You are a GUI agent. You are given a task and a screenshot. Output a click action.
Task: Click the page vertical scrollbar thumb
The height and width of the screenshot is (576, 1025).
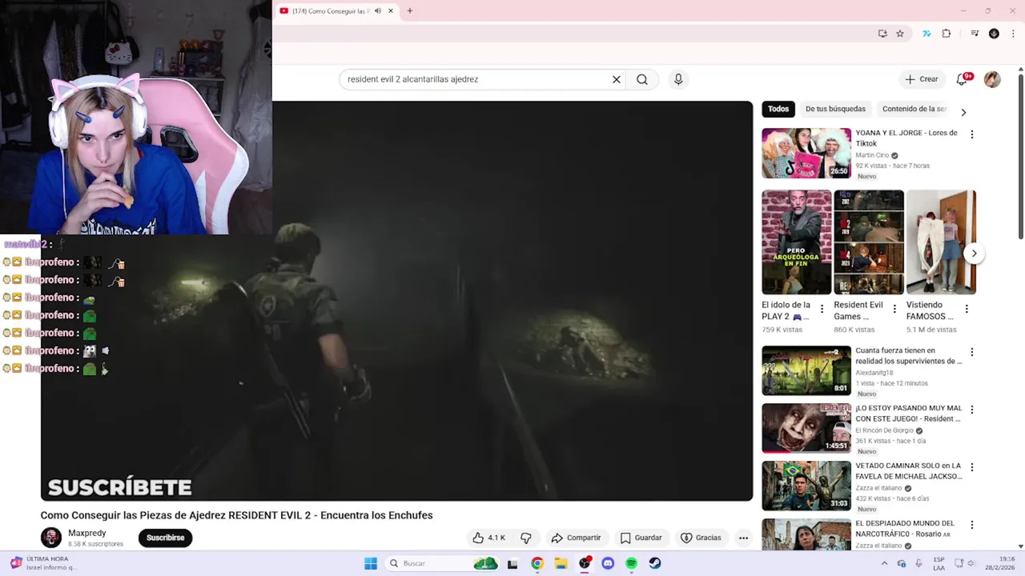pos(1021,156)
